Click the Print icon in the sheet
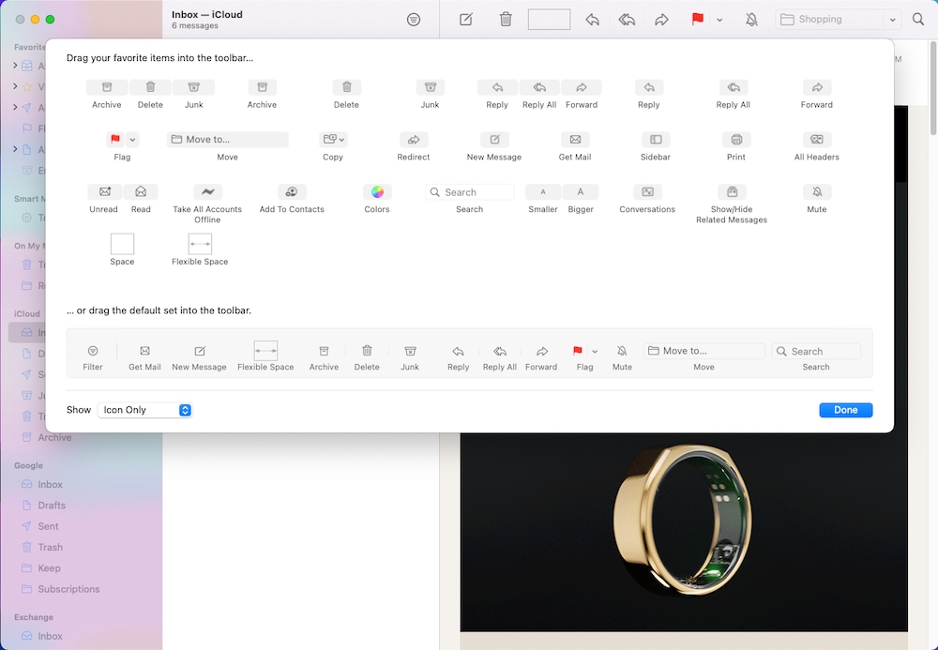The image size is (938, 650). coord(735,139)
